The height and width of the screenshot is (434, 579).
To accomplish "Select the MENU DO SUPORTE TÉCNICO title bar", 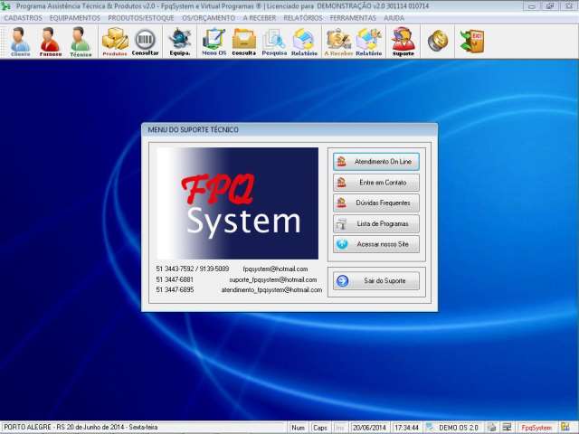I will (289, 130).
